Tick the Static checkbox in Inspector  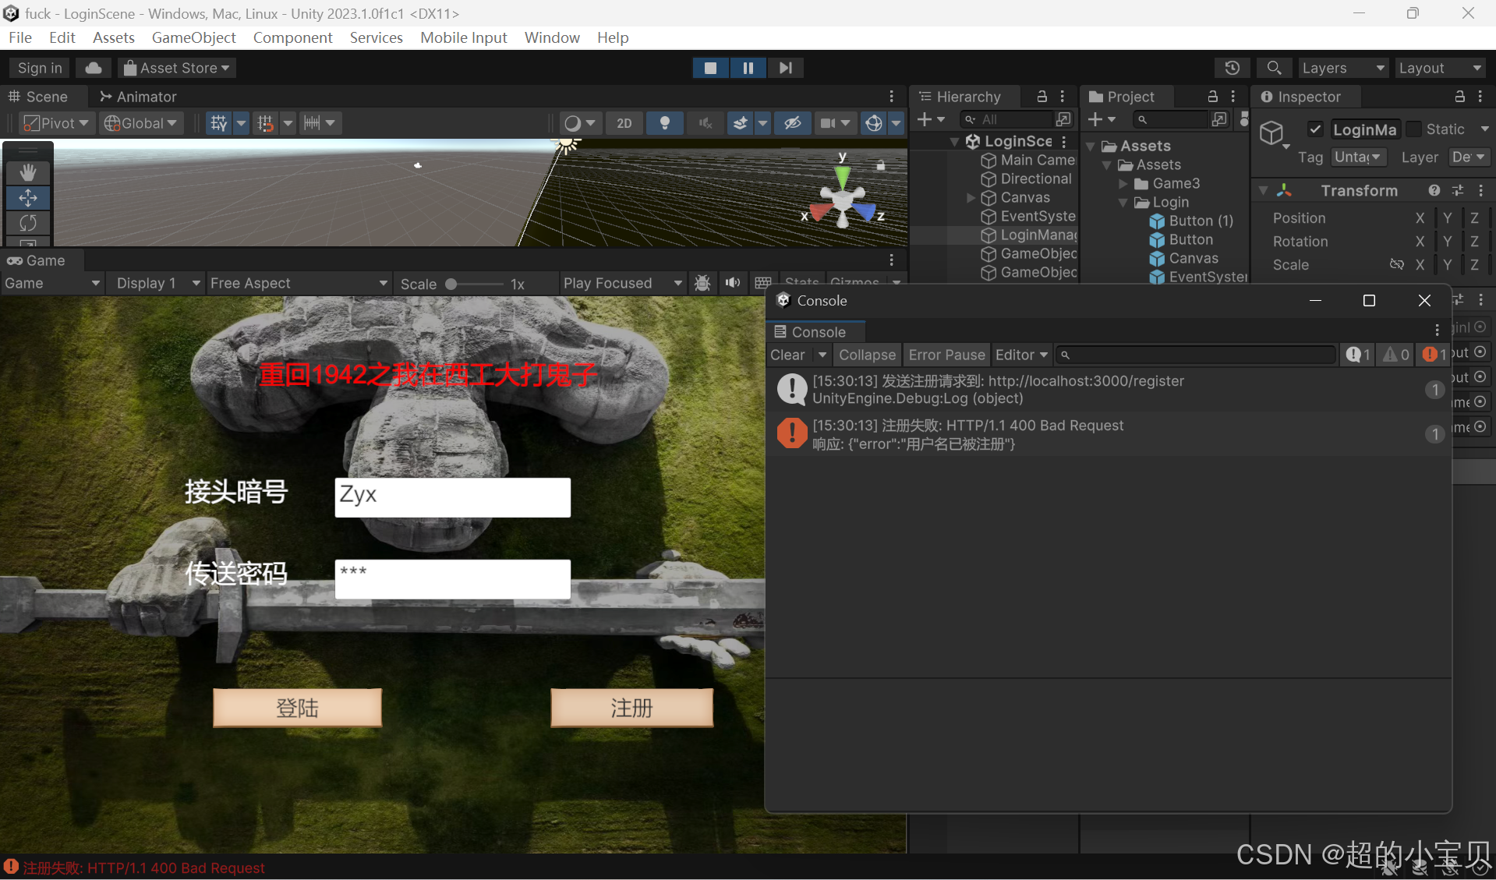[1414, 129]
